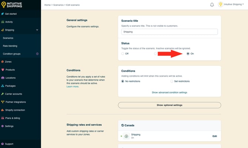Collapse the Shipping sidebar menu chevron
This screenshot has height=148, width=248.
pyautogui.click(x=37, y=30)
